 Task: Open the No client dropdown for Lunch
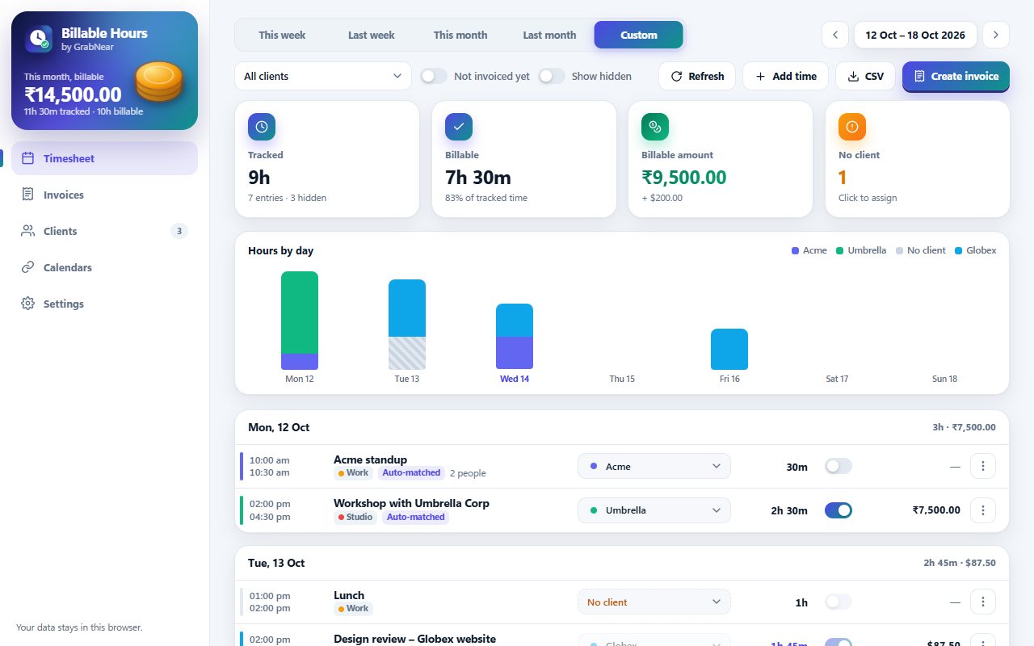(x=654, y=602)
